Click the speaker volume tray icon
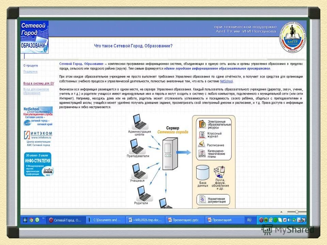Screen dimensions: 327x245 click(x=289, y=220)
